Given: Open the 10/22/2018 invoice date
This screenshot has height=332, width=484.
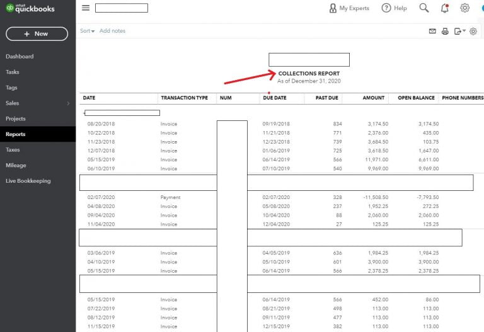Looking at the screenshot, I should pyautogui.click(x=101, y=133).
